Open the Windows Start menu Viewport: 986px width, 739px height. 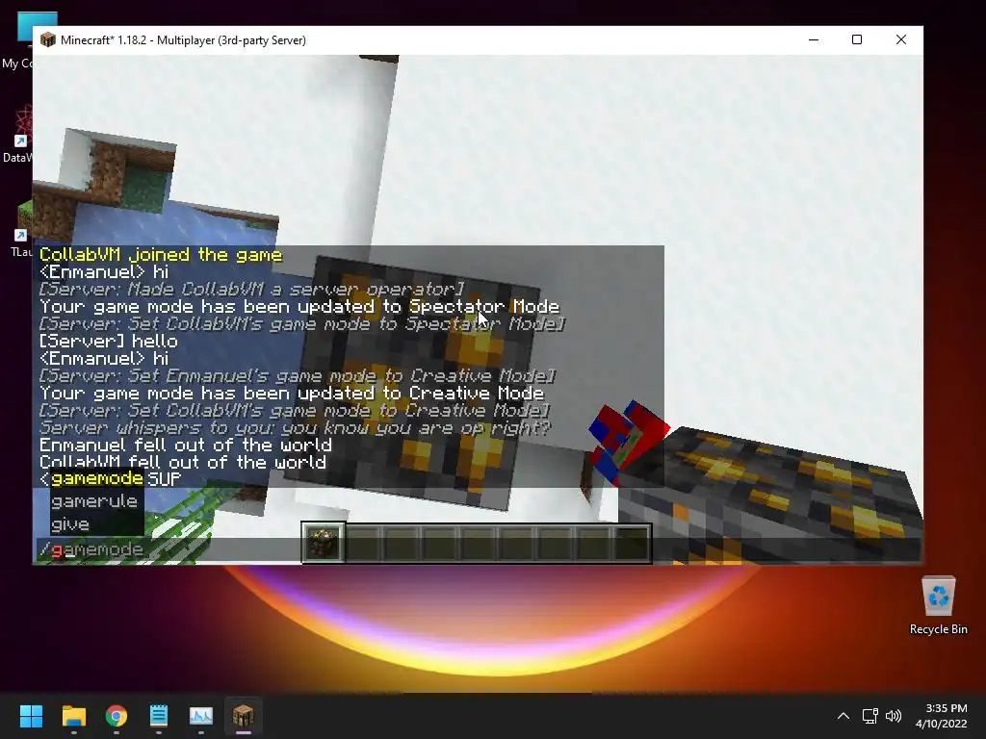[x=31, y=716]
